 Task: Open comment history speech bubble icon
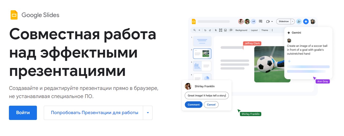pos(260,22)
